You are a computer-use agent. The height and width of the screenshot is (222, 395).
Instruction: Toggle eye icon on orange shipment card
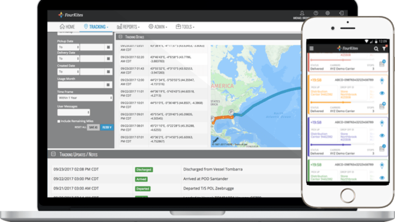coord(382,94)
